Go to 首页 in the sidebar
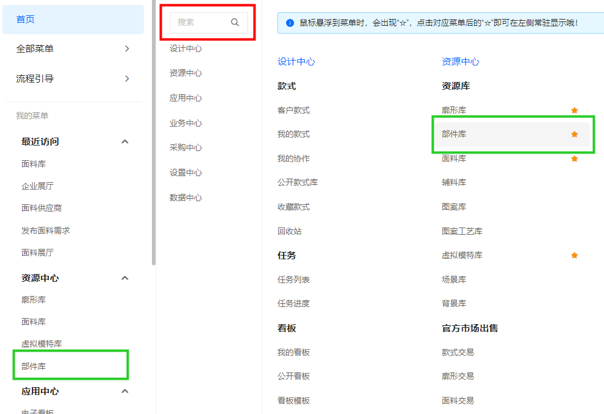 coord(26,20)
